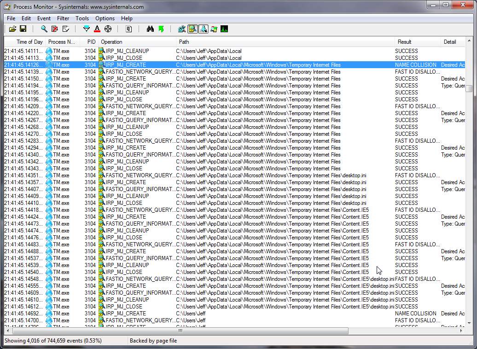Screen dimensions: 477x349
Task: Click PID 3104 in 21:41:45.14410 row
Action: (x=90, y=203)
